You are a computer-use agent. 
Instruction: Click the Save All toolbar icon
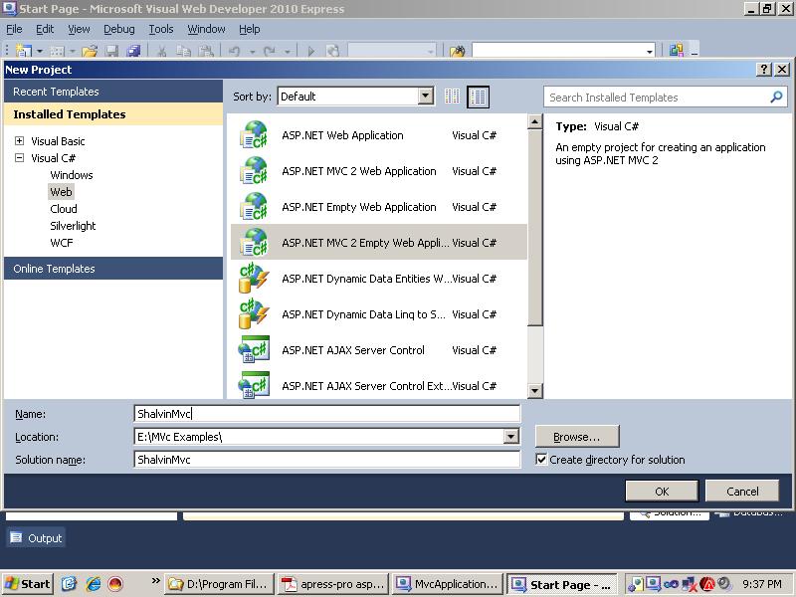click(x=133, y=51)
